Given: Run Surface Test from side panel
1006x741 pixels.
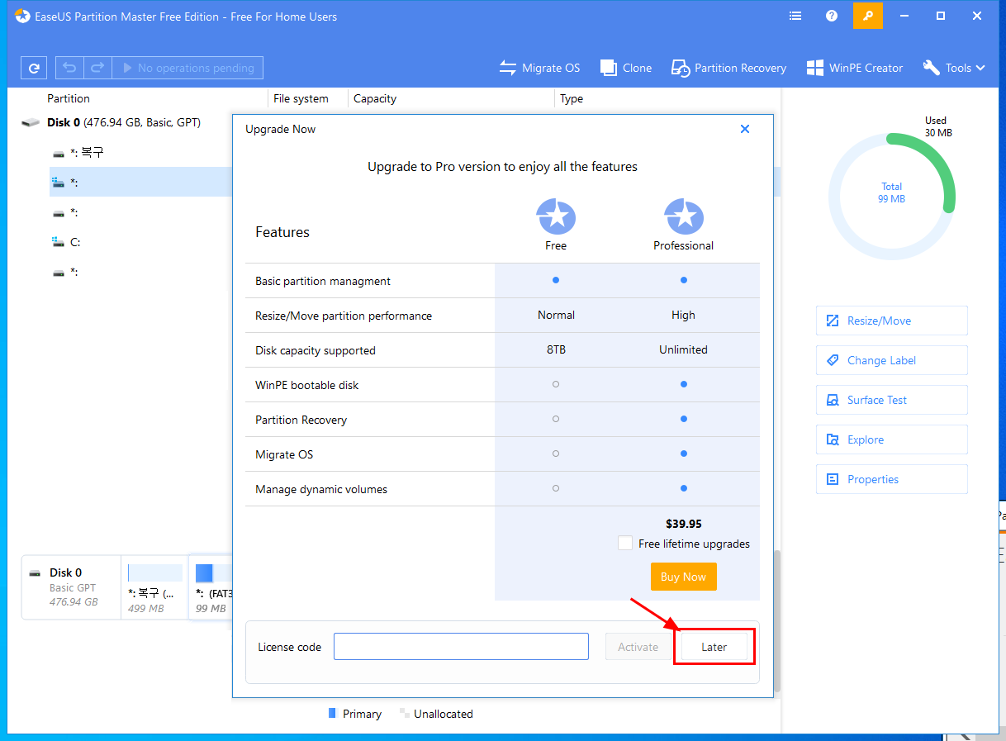Looking at the screenshot, I should coord(891,400).
